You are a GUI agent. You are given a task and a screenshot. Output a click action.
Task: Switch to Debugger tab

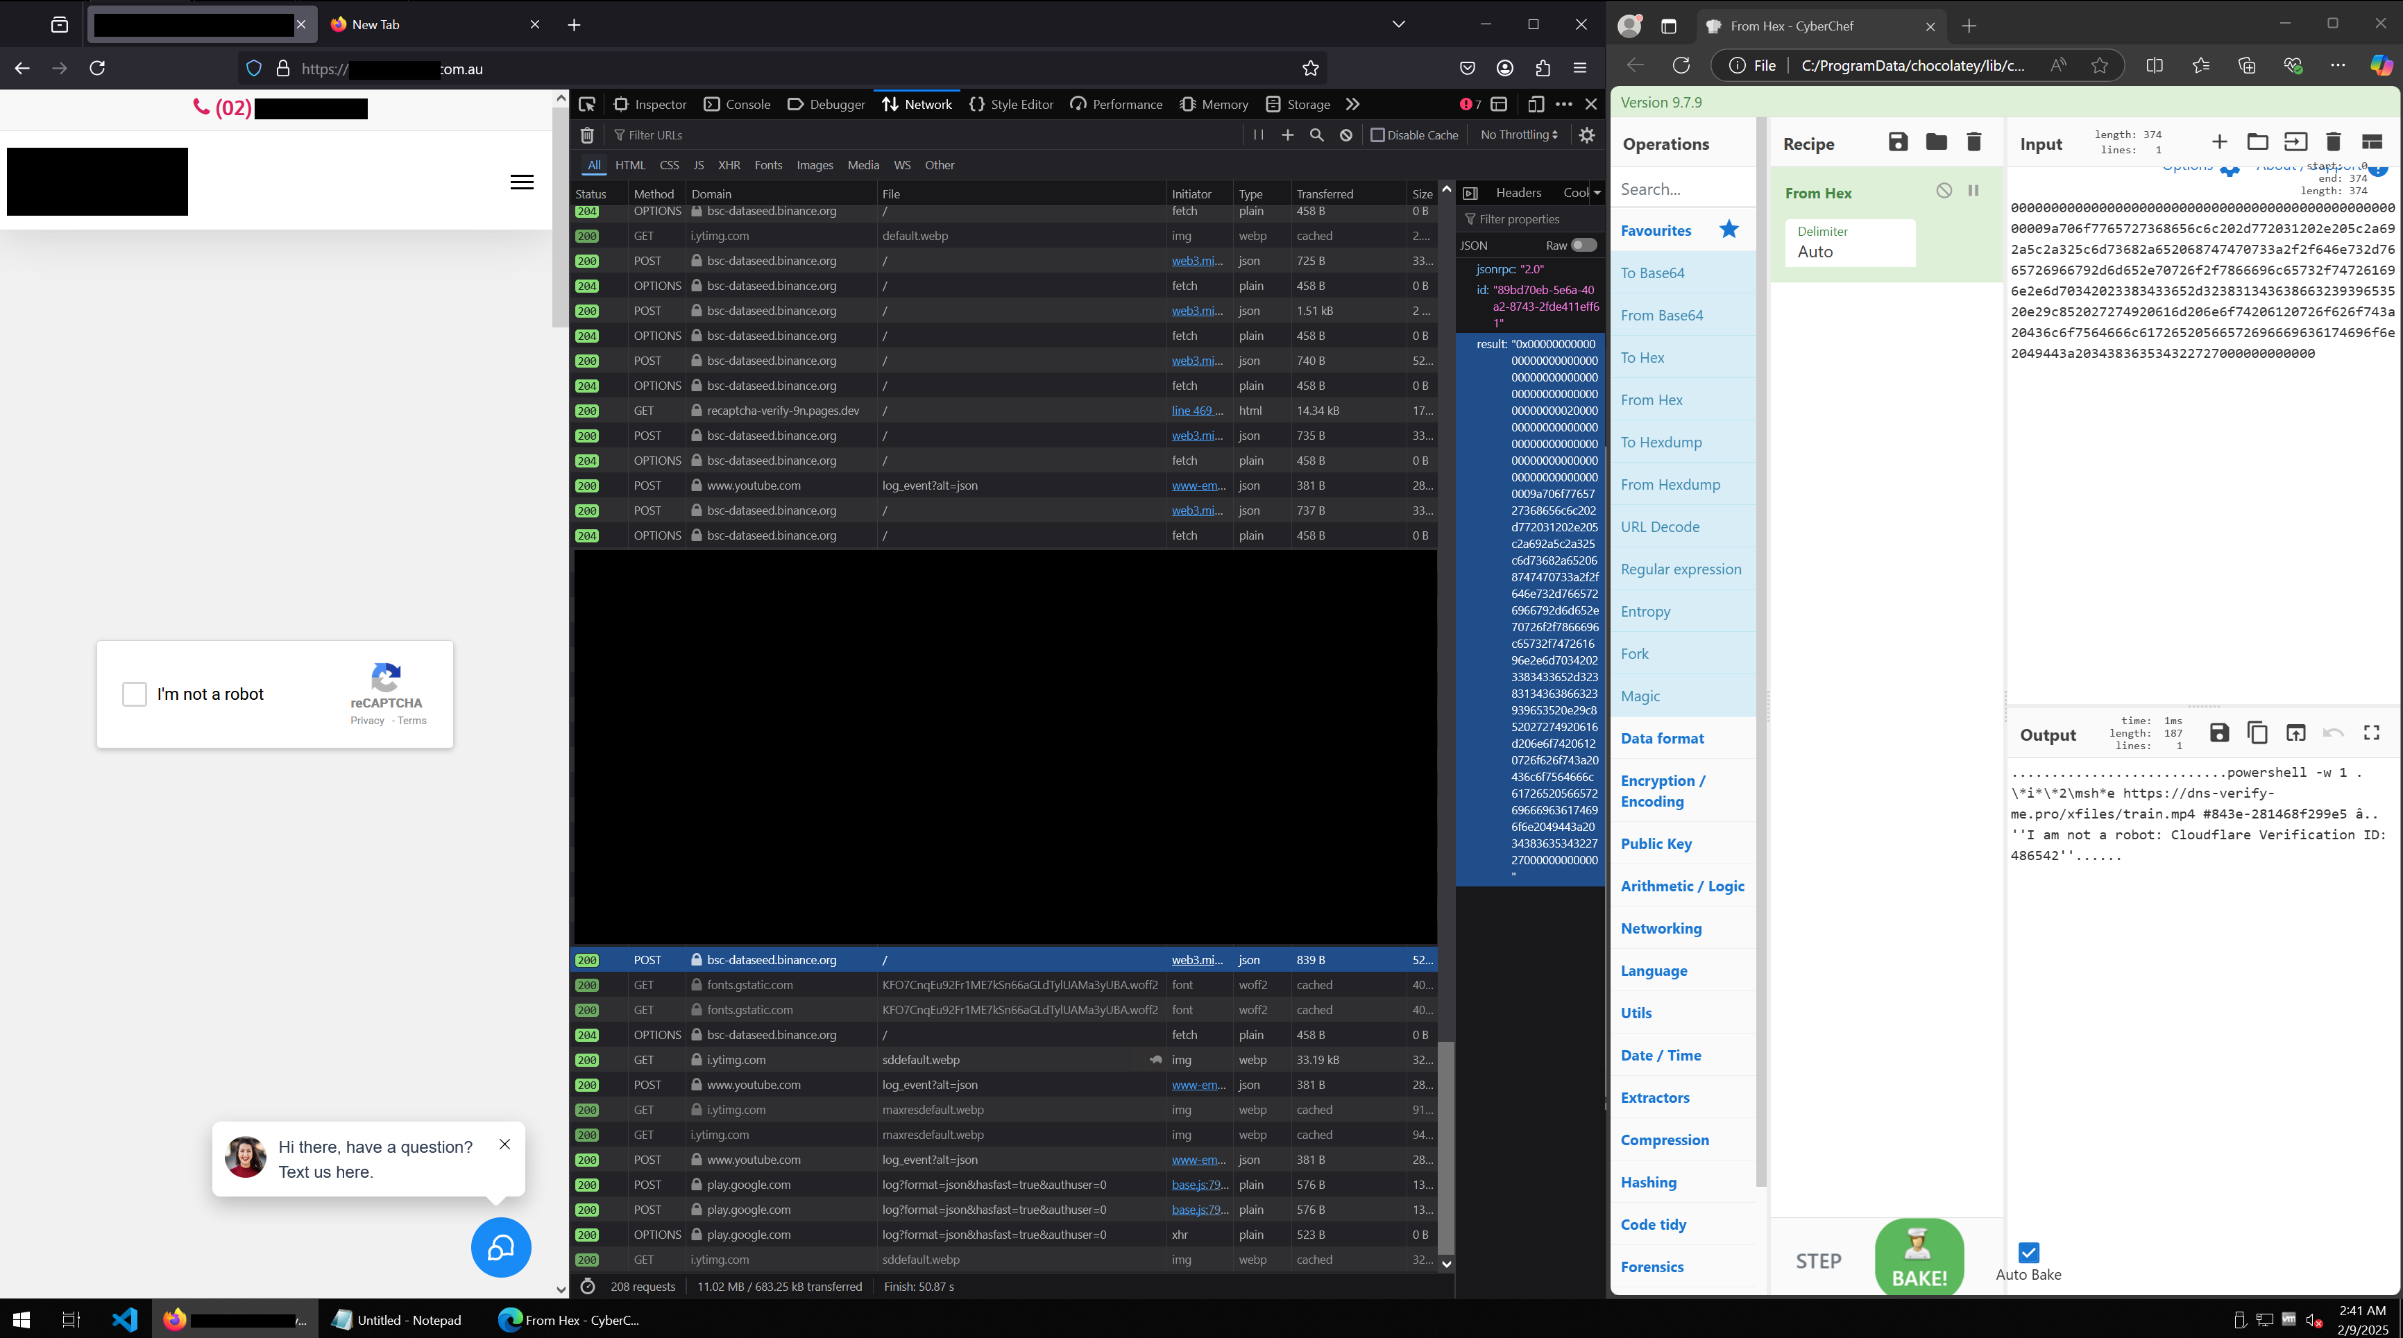pyautogui.click(x=826, y=105)
